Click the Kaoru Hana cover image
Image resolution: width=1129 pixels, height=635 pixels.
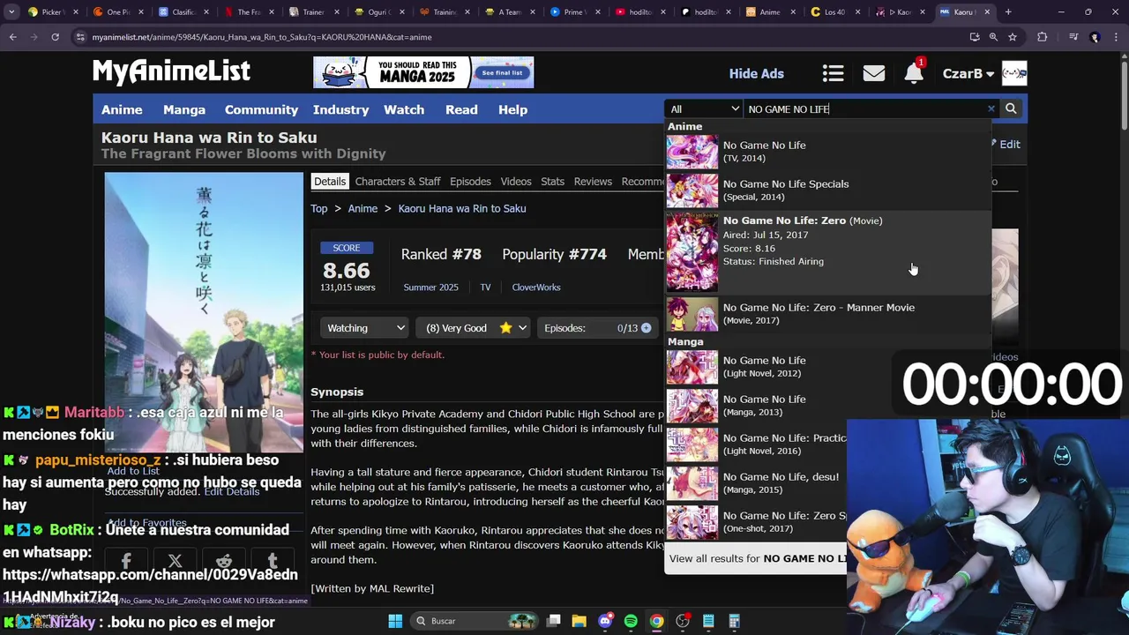click(x=204, y=312)
